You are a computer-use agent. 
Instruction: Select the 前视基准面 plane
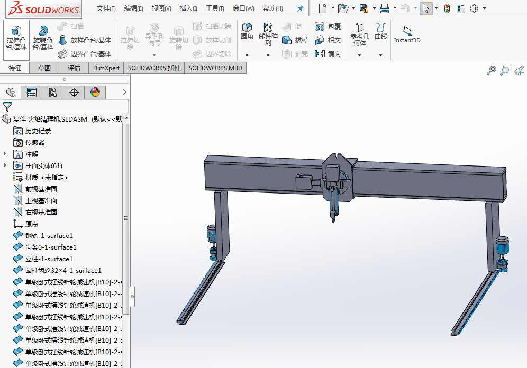click(x=35, y=189)
